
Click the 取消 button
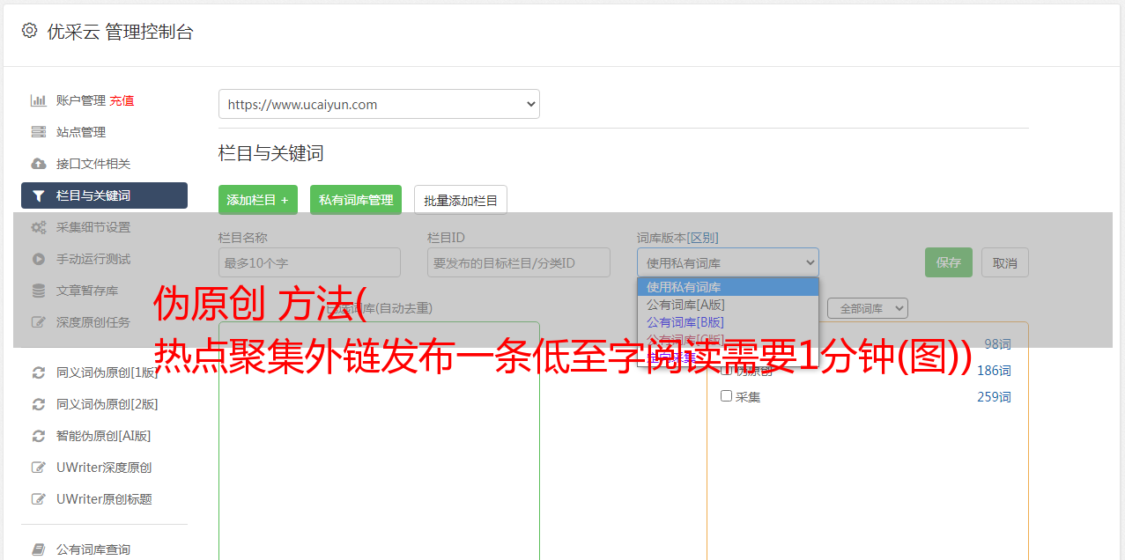pyautogui.click(x=1005, y=262)
